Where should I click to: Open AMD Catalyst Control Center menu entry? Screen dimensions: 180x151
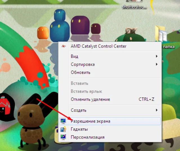pos(110,46)
